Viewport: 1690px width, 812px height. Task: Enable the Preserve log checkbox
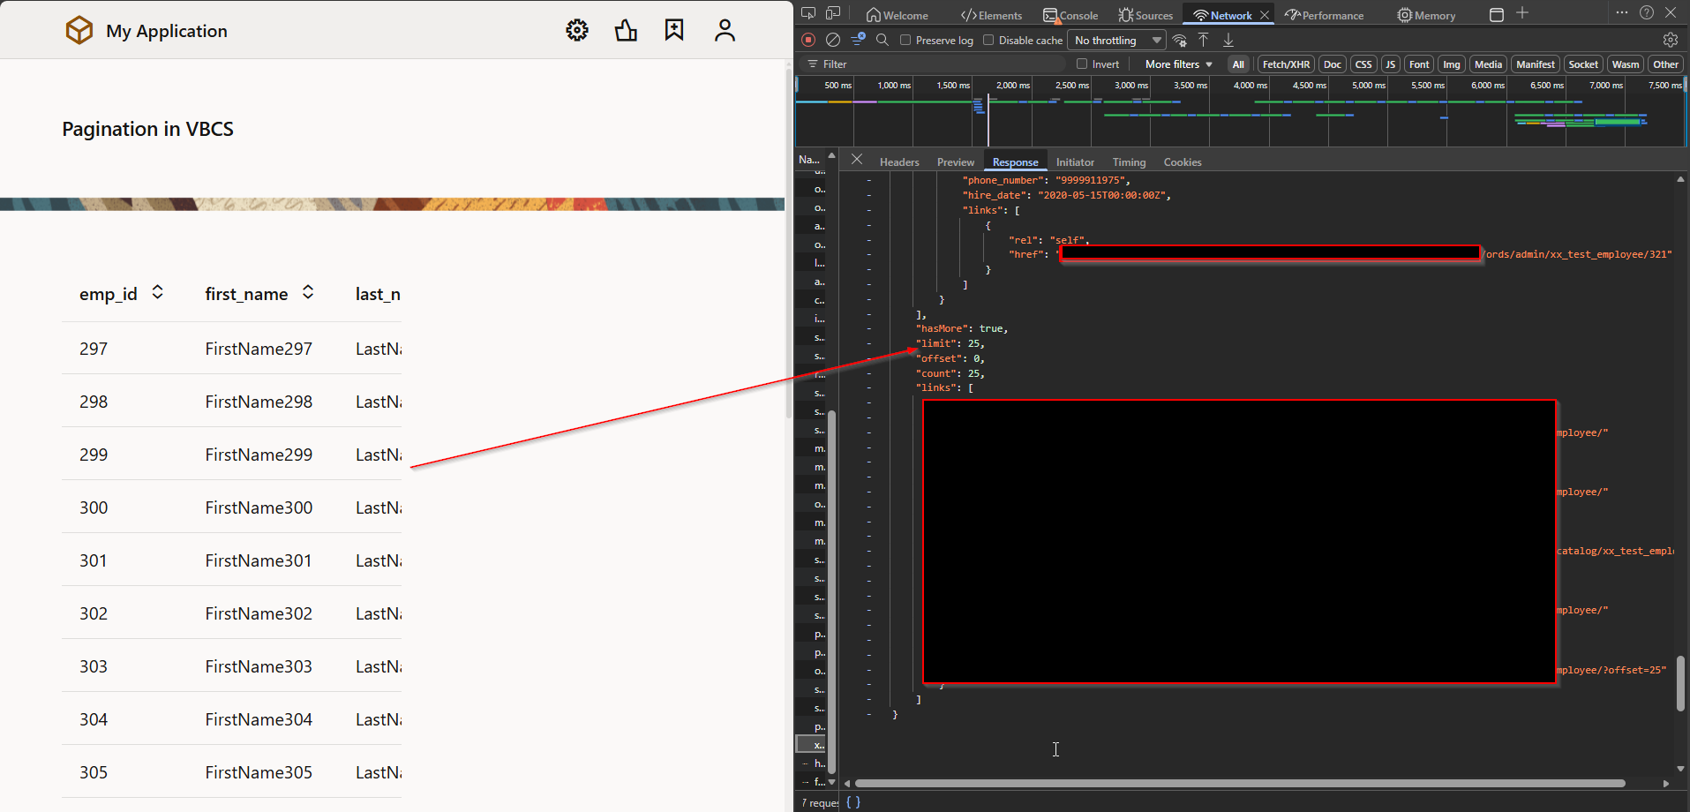click(905, 40)
